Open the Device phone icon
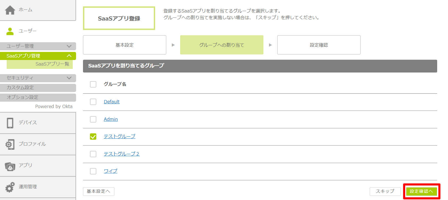Screen dimensions: 448x200 point(10,123)
